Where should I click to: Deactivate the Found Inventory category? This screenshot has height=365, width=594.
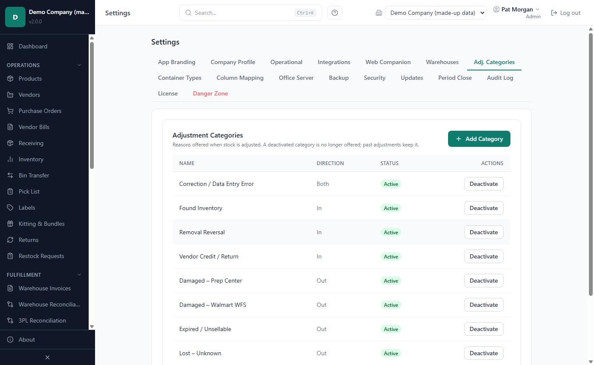tap(484, 208)
